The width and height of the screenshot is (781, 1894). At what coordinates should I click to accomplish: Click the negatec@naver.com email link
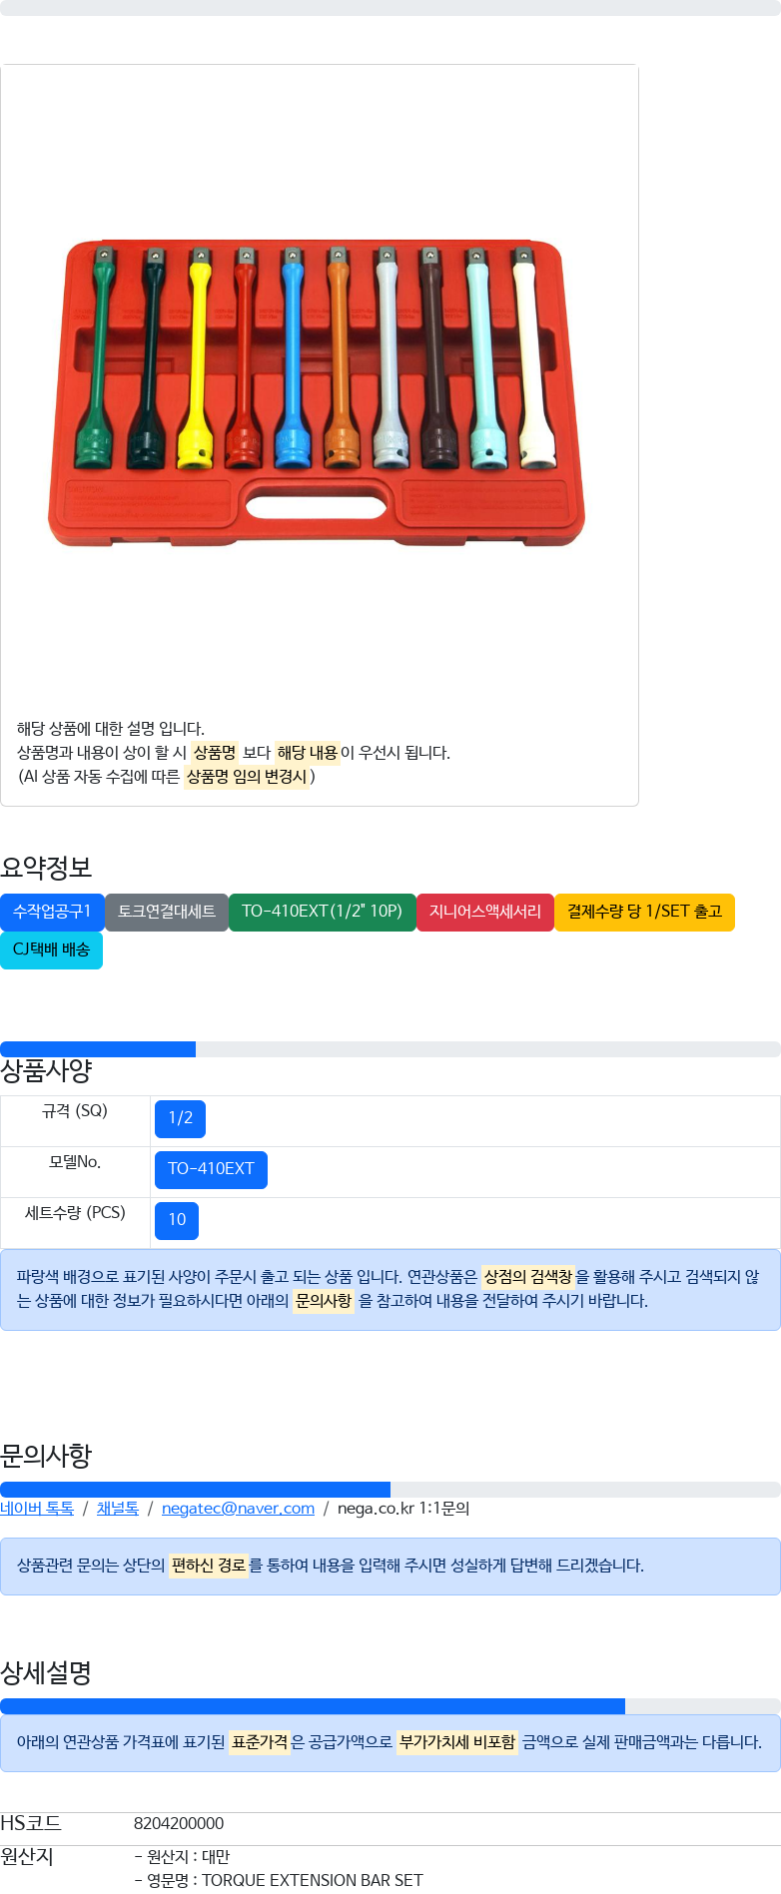coord(238,1509)
